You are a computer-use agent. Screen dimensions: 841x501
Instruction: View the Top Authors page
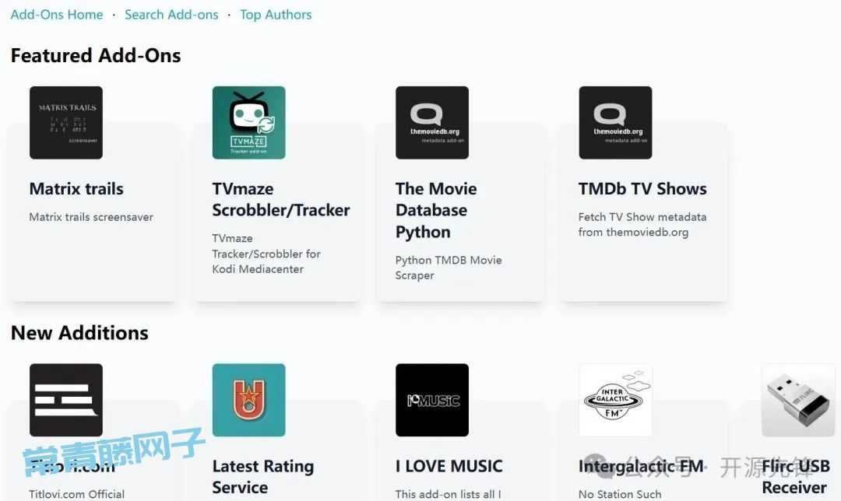[x=276, y=15]
